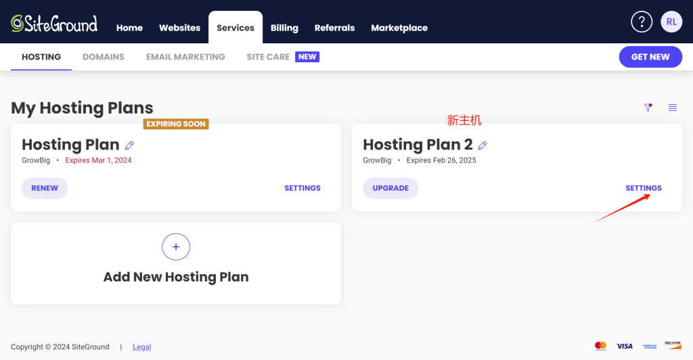Open SETTINGS for Hosting Plan 2
The height and width of the screenshot is (360, 693).
(x=644, y=188)
